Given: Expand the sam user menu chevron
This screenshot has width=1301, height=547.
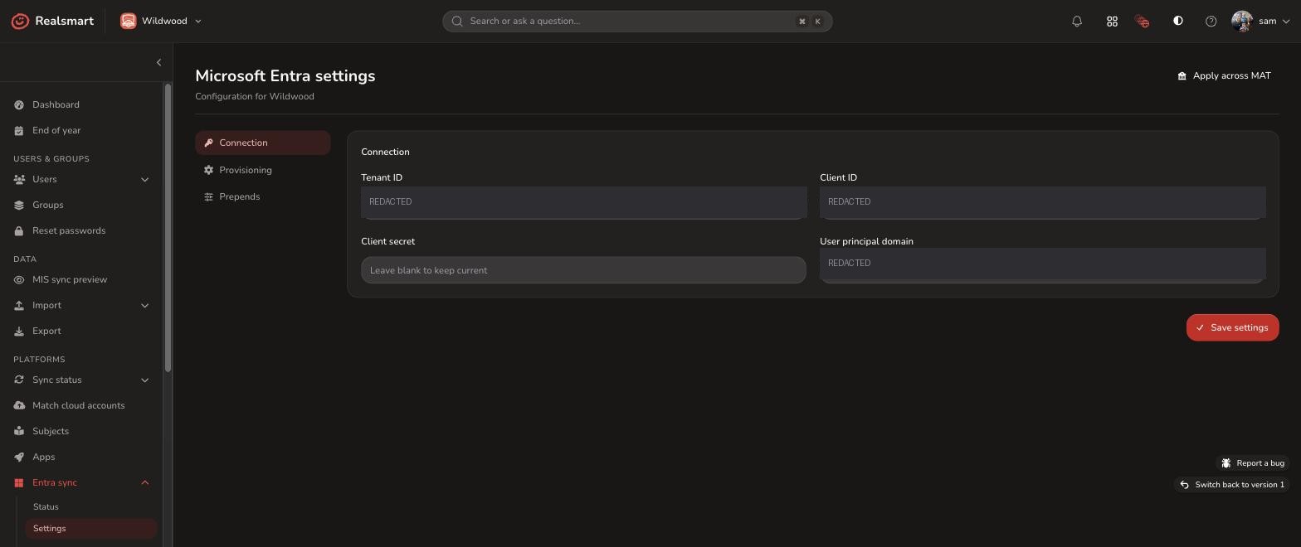Looking at the screenshot, I should pos(1287,22).
